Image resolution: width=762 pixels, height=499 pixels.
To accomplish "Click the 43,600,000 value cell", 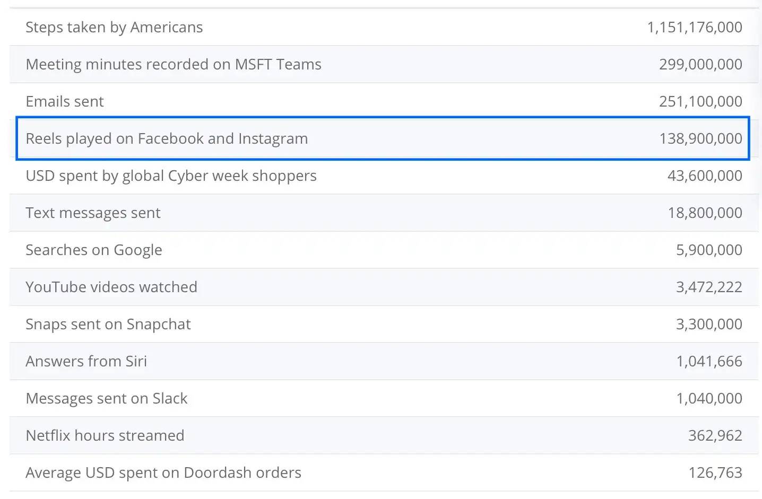I will (x=705, y=176).
